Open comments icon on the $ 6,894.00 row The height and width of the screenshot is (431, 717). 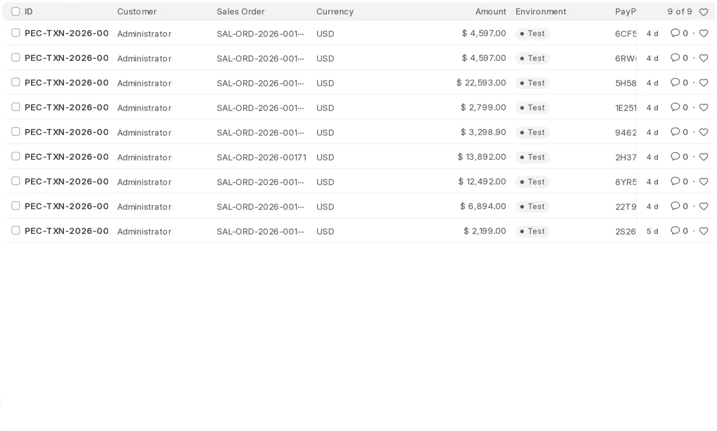click(675, 206)
